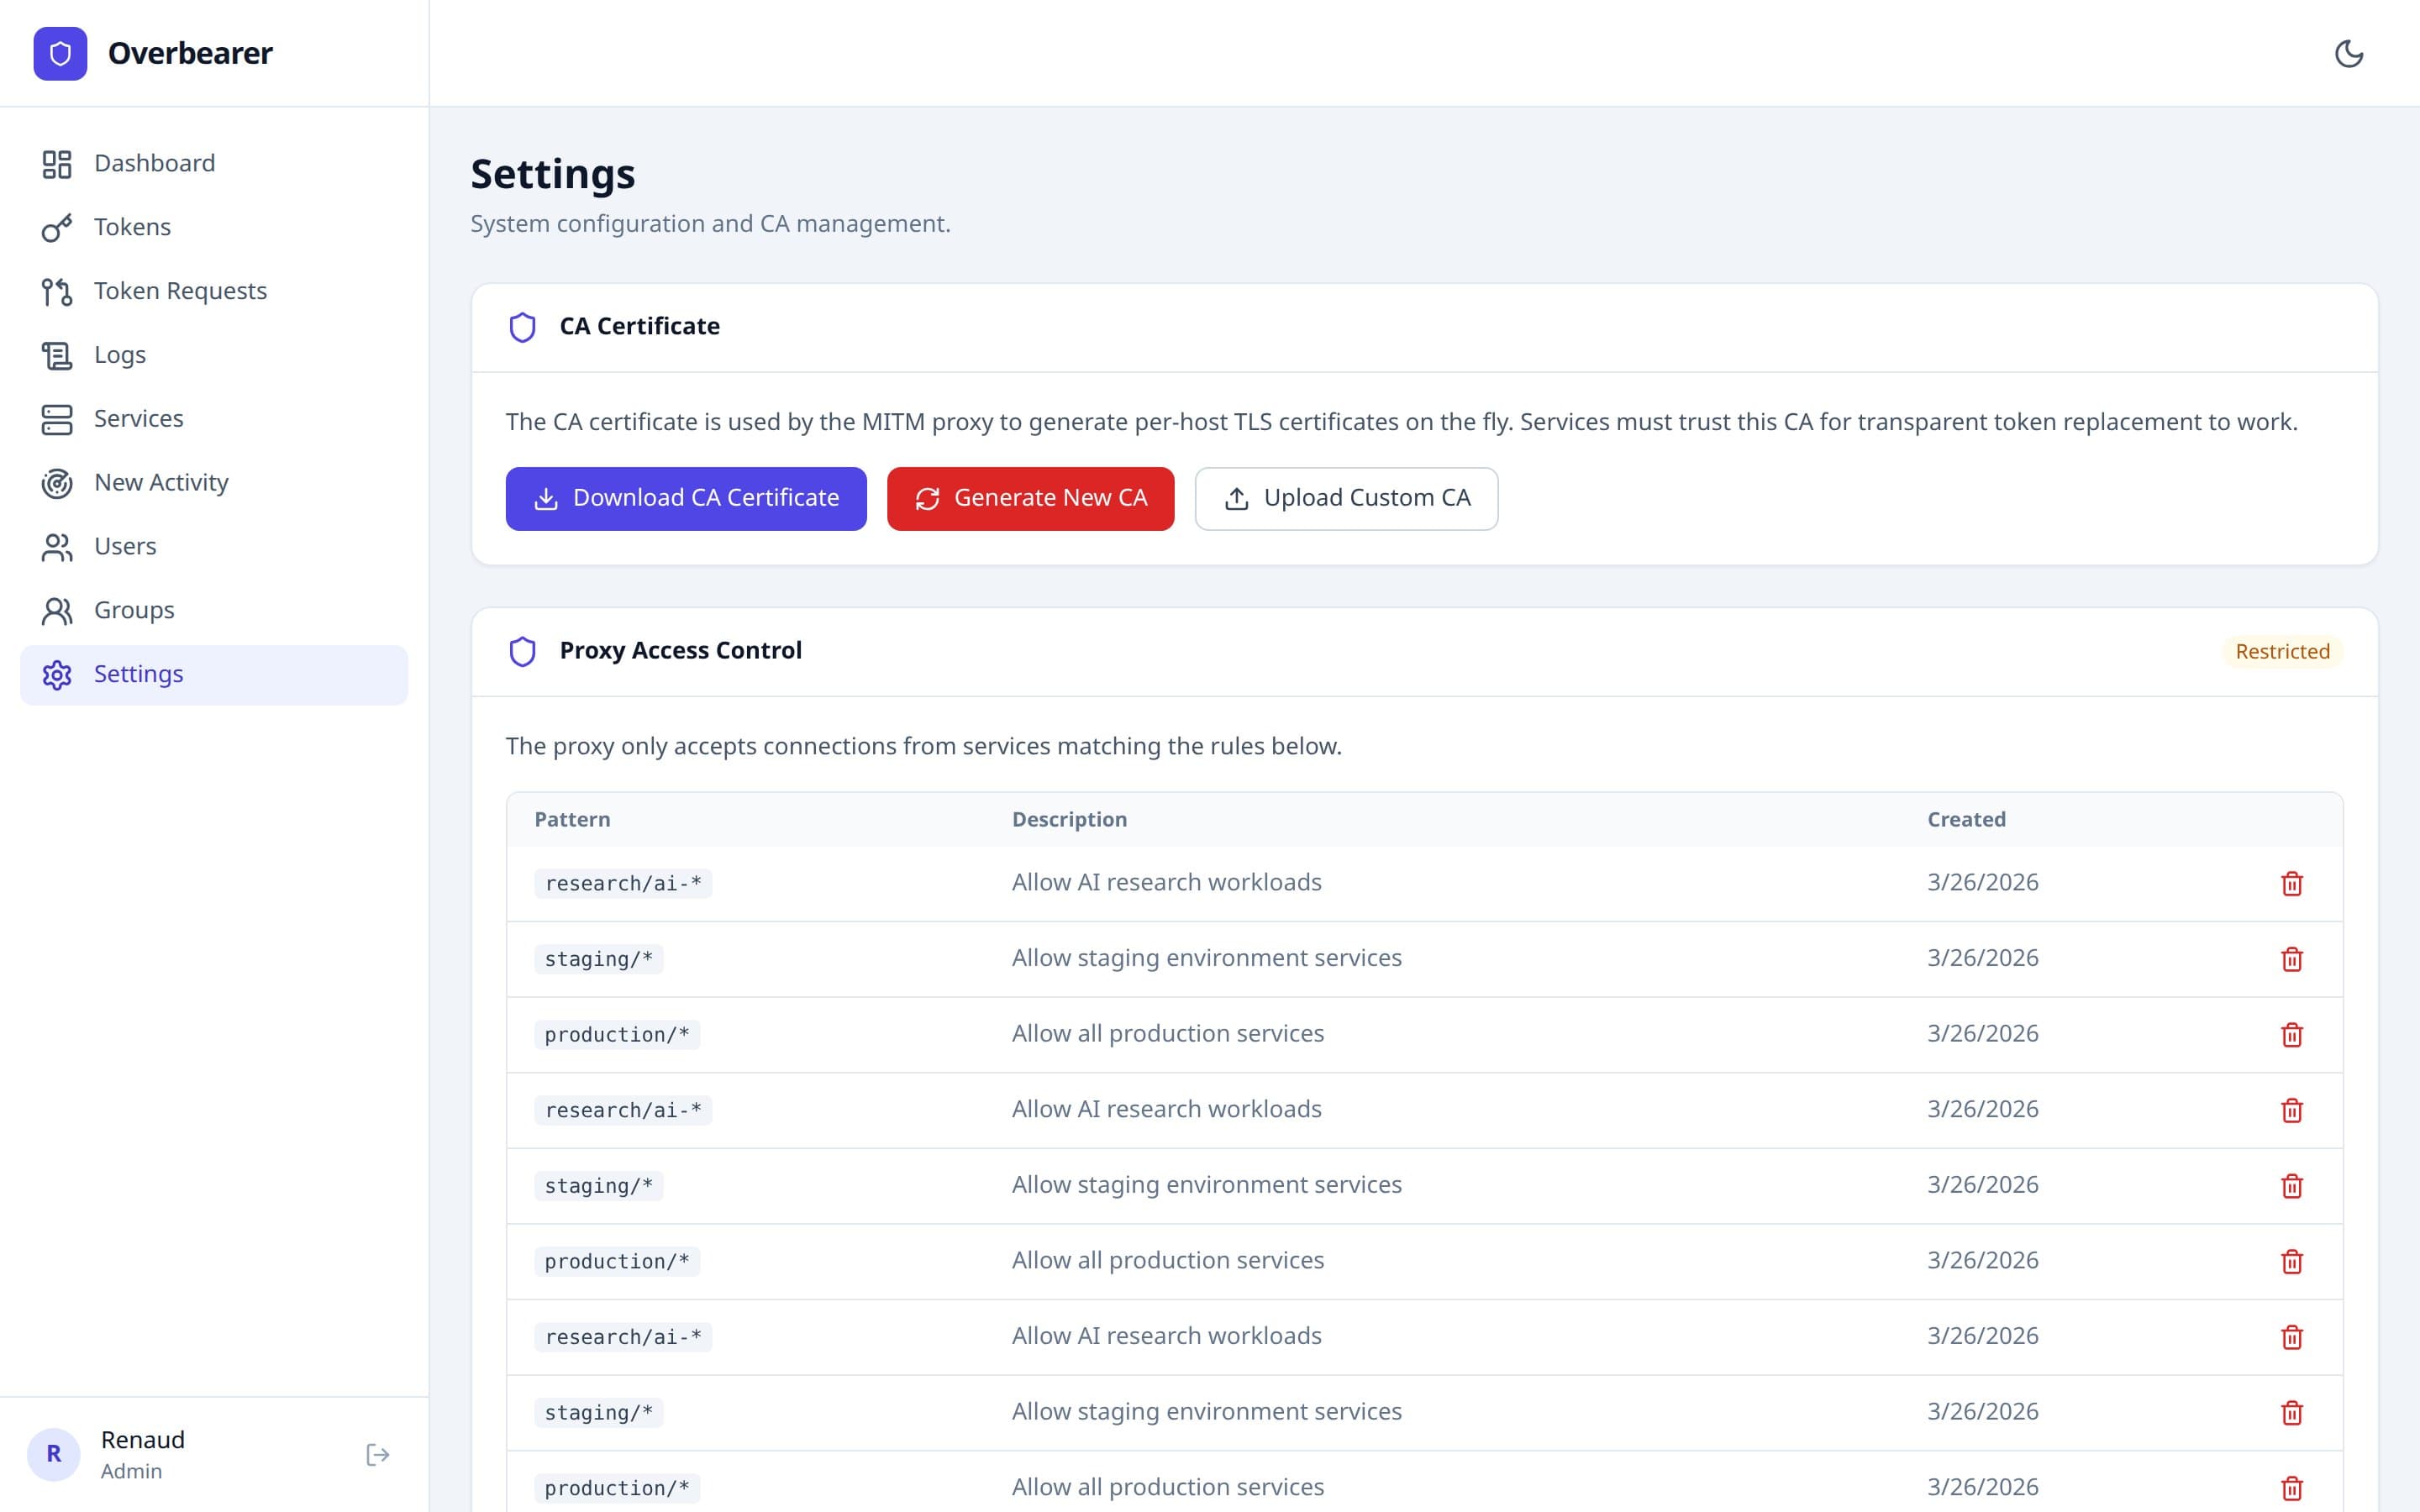Click the Services server icon
The width and height of the screenshot is (2420, 1512).
click(56, 418)
